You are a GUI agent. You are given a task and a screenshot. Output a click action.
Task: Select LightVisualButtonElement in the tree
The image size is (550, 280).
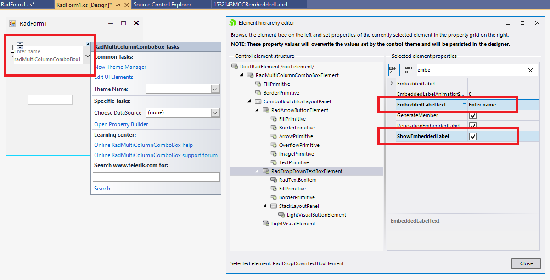click(316, 215)
